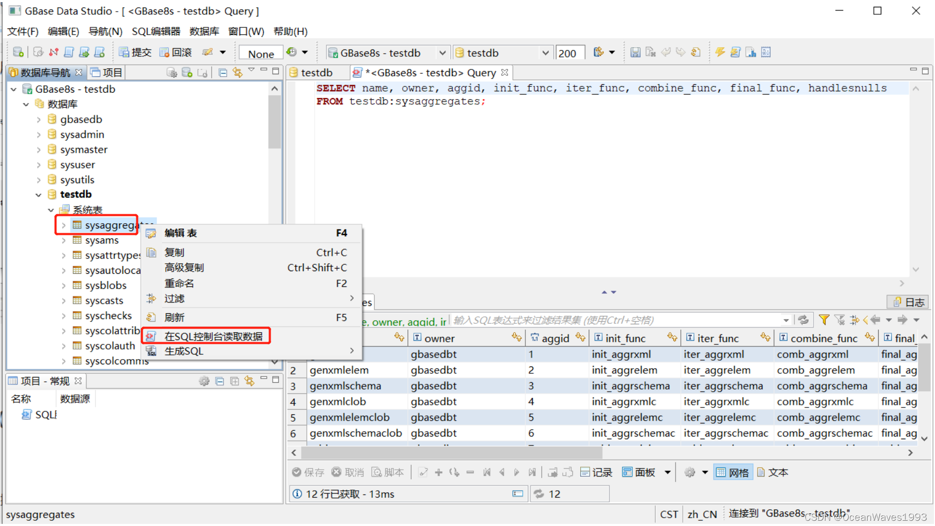935x526 pixels.
Task: Choose 重命名 from context menu
Action: point(252,283)
